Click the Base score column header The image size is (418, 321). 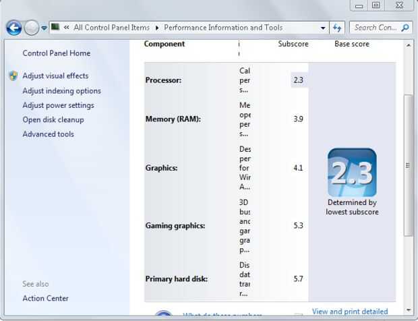click(352, 44)
